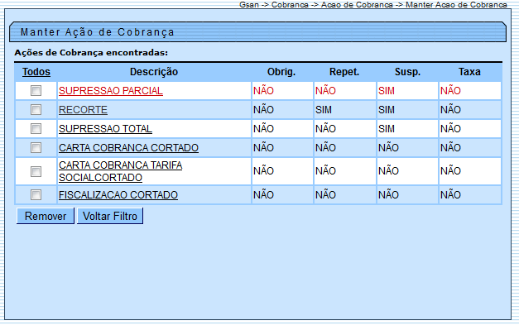Click the Susp. column header

407,72
